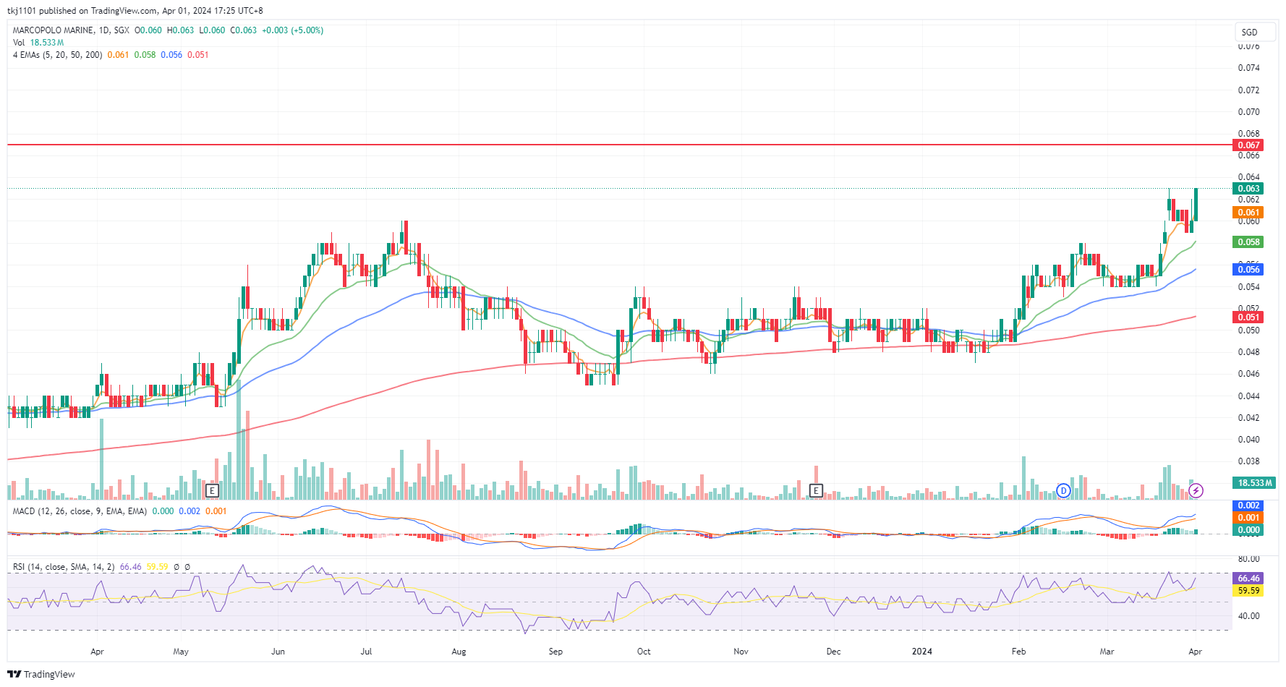
Task: Click the low value L0.060
Action: pyautogui.click(x=212, y=30)
